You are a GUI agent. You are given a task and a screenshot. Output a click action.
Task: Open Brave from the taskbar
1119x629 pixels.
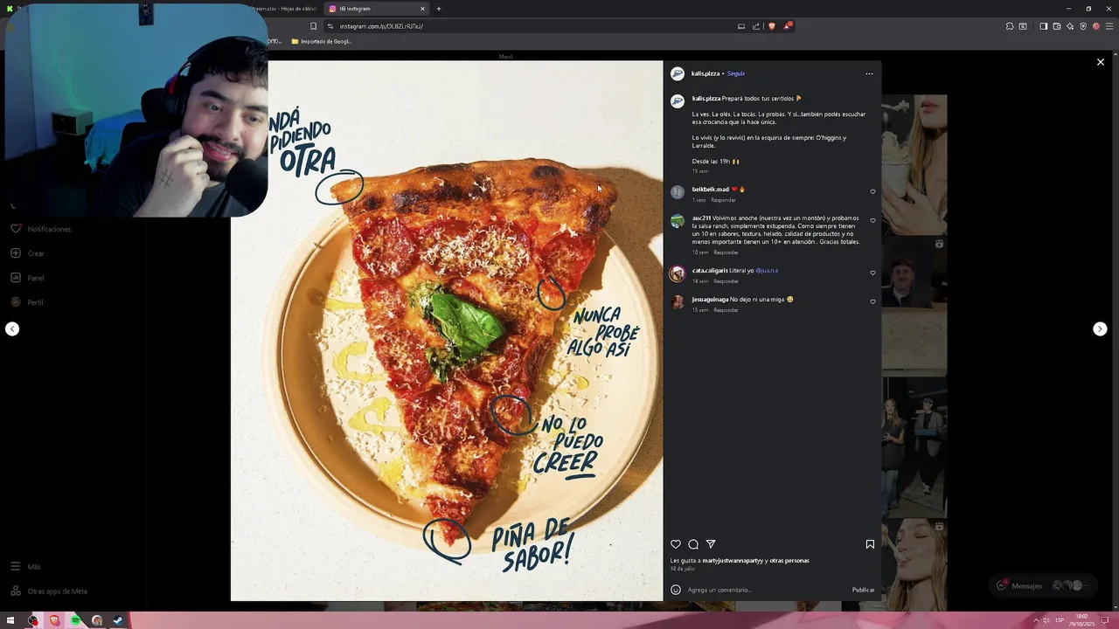point(54,620)
